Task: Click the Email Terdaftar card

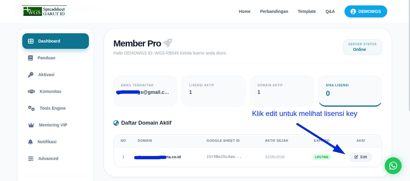Action: pos(145,91)
